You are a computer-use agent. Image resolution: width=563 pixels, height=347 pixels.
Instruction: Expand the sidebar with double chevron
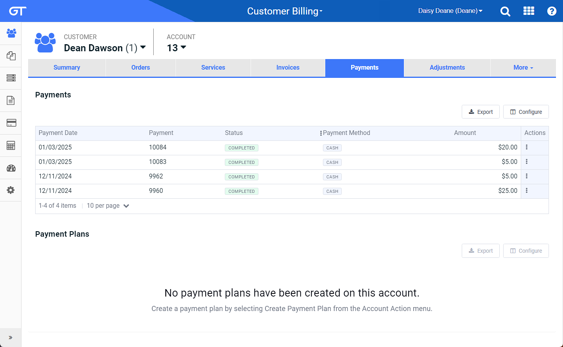[x=11, y=337]
